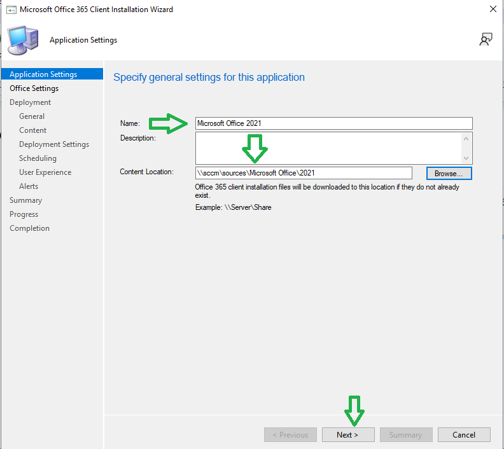The height and width of the screenshot is (449, 504).
Task: Click the Next > button
Action: [x=348, y=434]
